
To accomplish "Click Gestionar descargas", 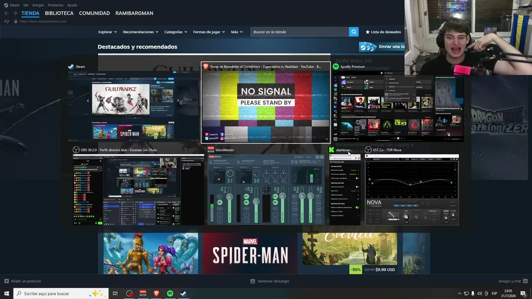I will 273,281.
